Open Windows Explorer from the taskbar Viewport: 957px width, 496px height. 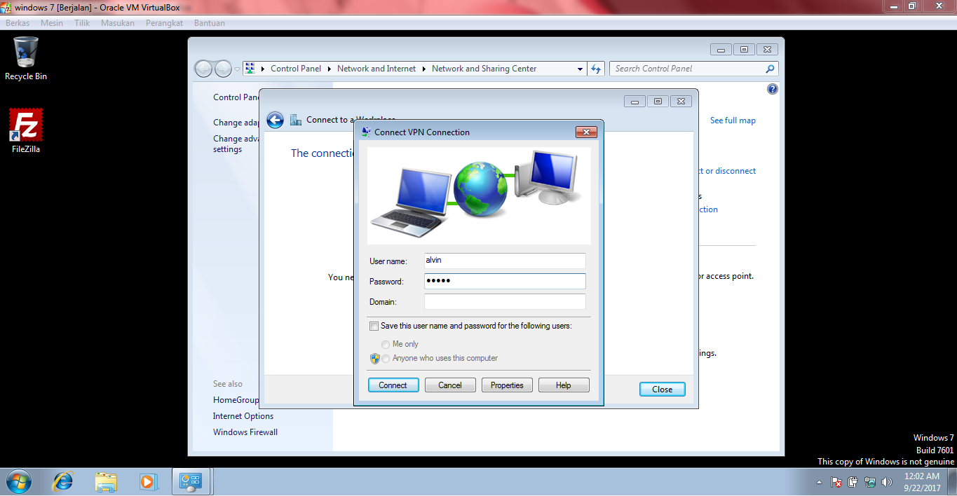(x=106, y=482)
